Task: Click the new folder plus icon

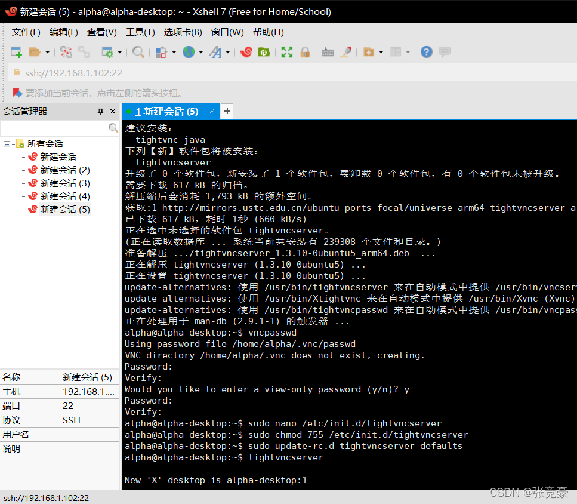Action: click(368, 52)
